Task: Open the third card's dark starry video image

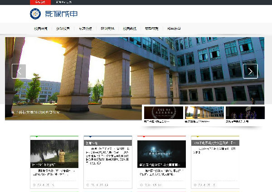Action: [x=161, y=154]
